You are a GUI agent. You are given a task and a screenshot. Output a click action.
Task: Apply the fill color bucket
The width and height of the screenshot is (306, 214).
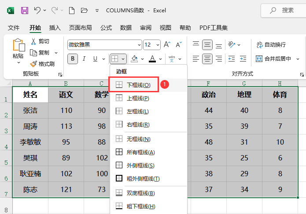click(134, 58)
